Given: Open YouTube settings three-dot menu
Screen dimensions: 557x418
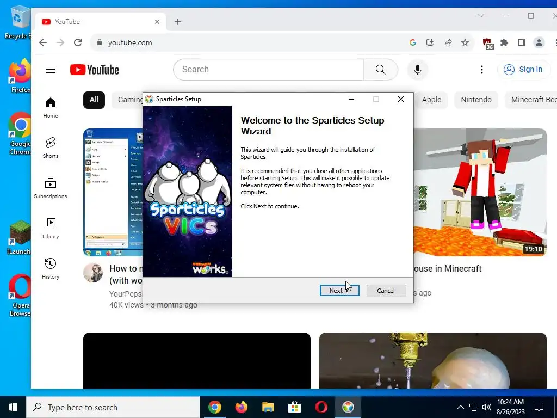Looking at the screenshot, I should click(482, 70).
